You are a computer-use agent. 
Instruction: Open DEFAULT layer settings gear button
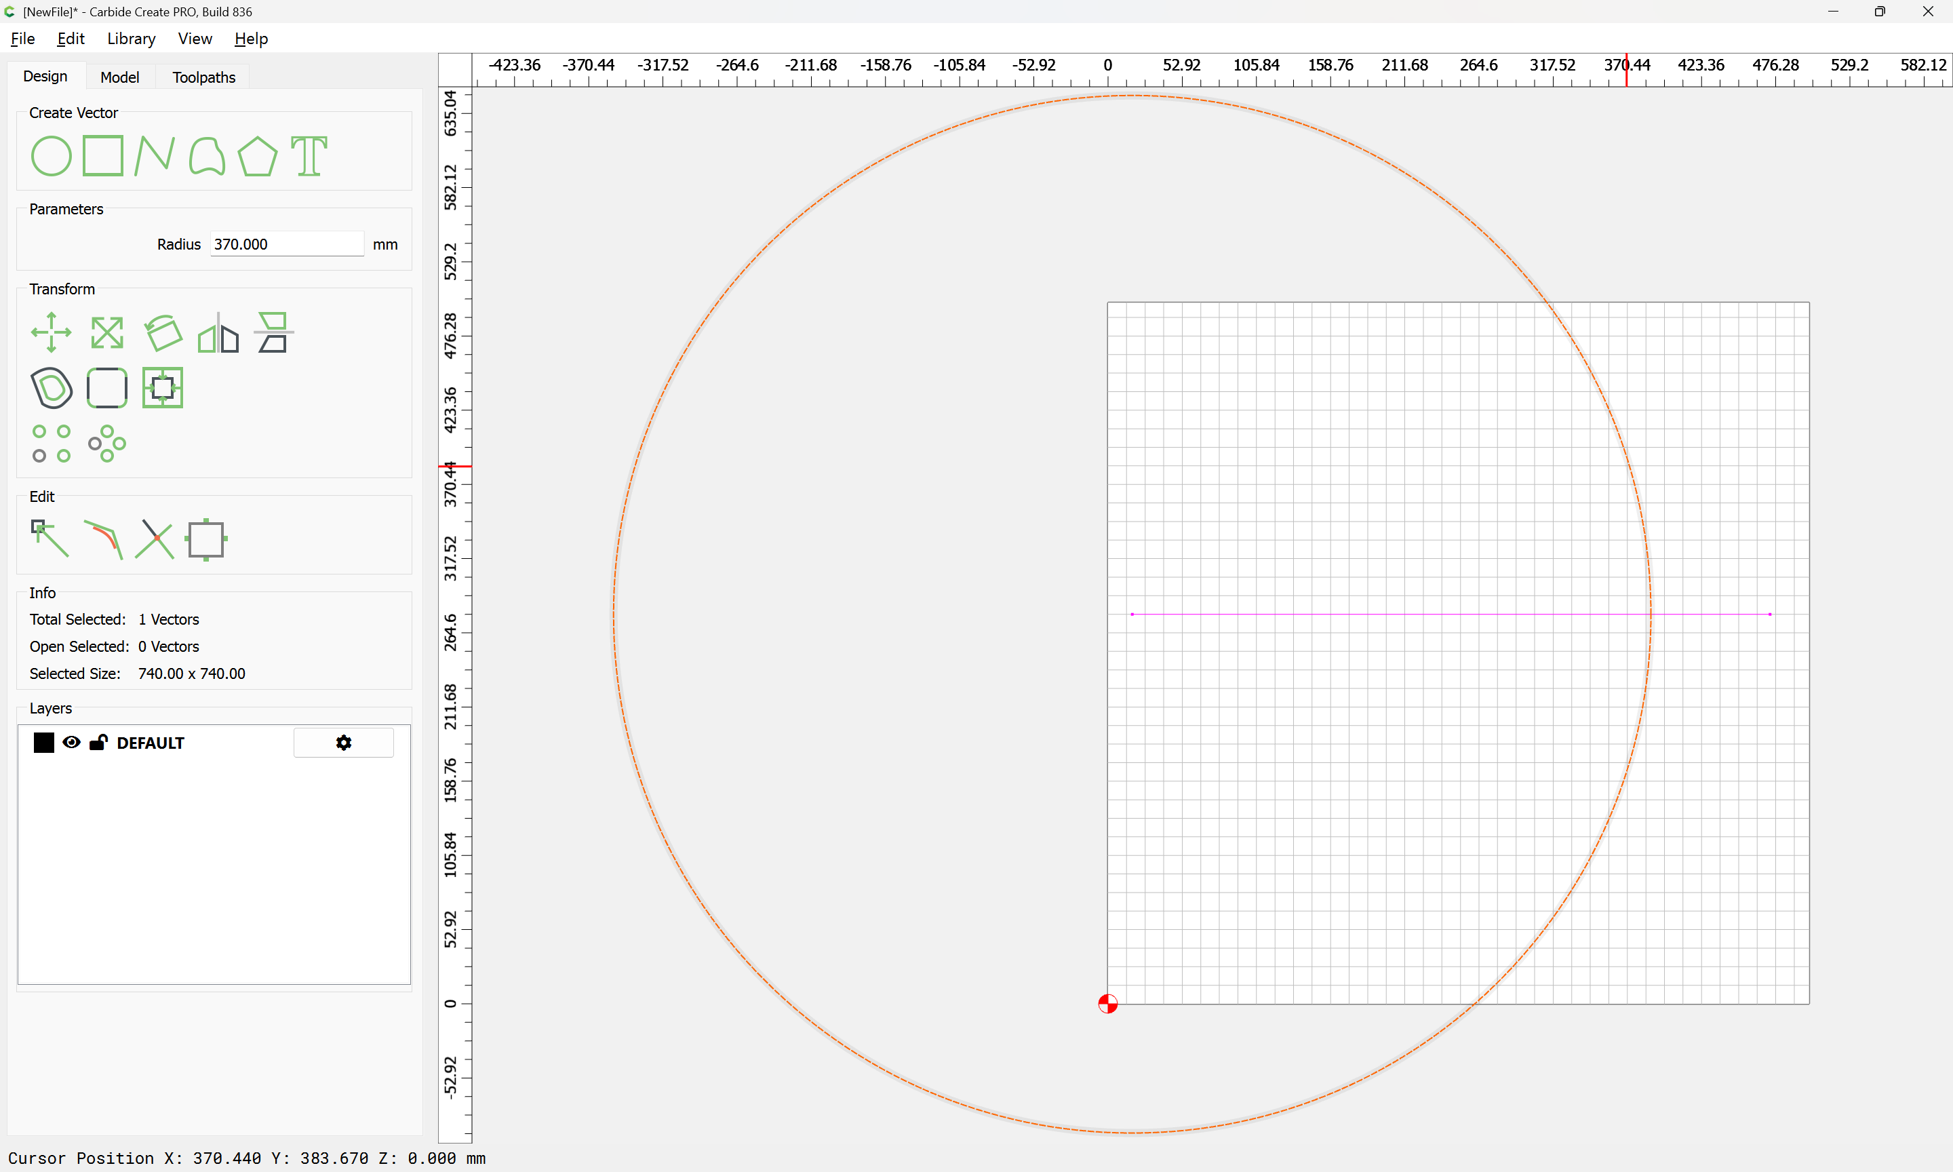343,743
